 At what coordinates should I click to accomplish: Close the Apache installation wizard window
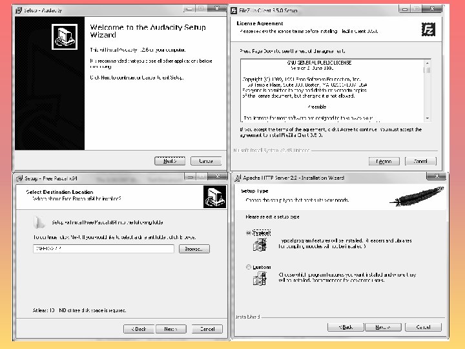[436, 176]
